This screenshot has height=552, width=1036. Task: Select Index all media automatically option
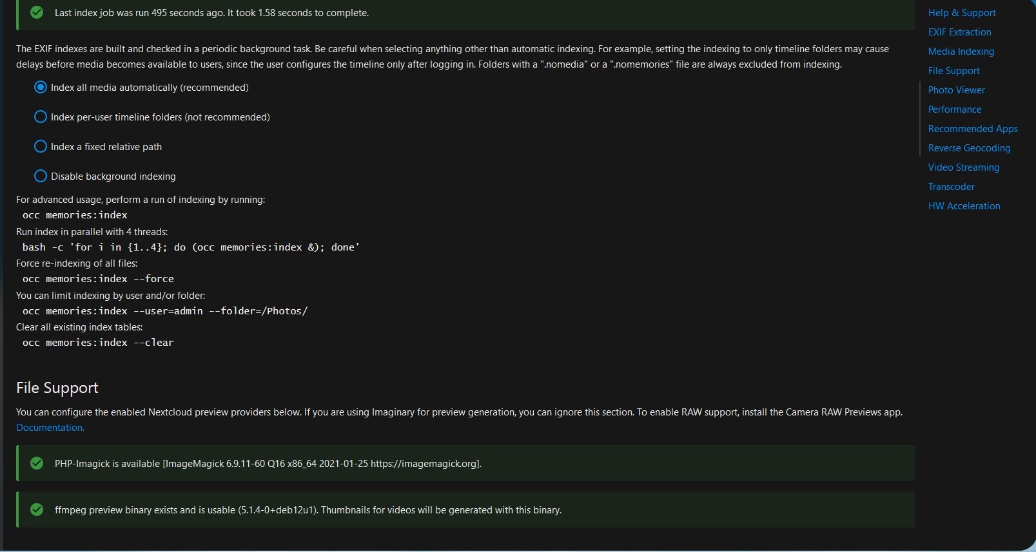[x=41, y=87]
